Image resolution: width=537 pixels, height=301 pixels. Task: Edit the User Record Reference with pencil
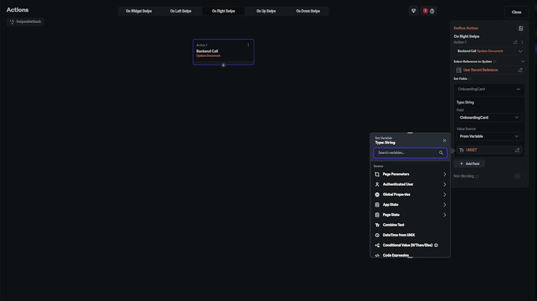pos(520,70)
